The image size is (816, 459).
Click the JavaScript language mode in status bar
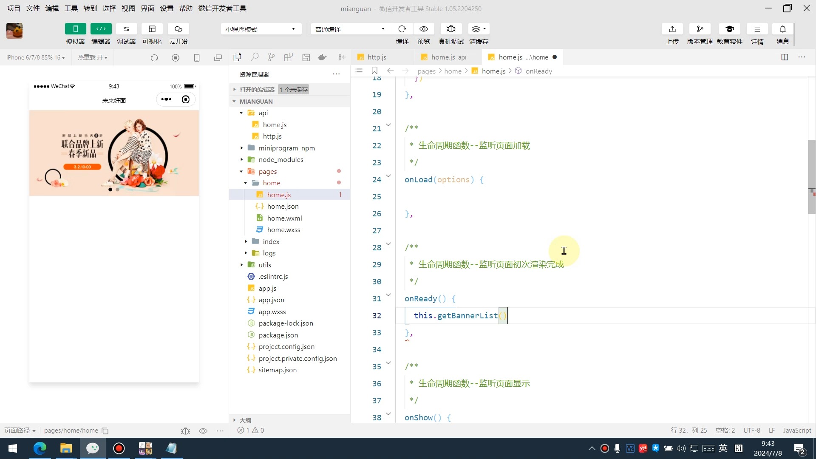(x=797, y=430)
